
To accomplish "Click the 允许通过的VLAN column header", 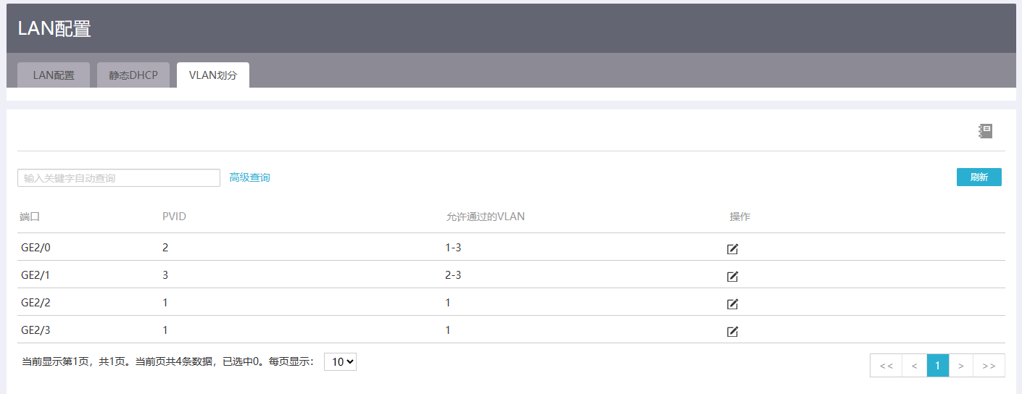I will (x=485, y=217).
